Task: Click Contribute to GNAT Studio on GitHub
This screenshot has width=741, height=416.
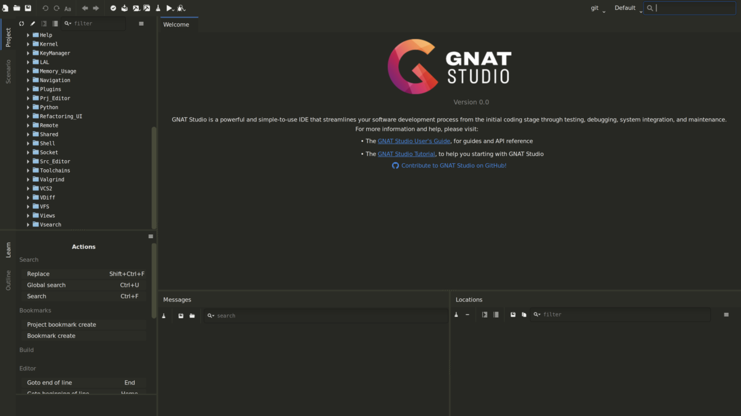Action: tap(453, 166)
